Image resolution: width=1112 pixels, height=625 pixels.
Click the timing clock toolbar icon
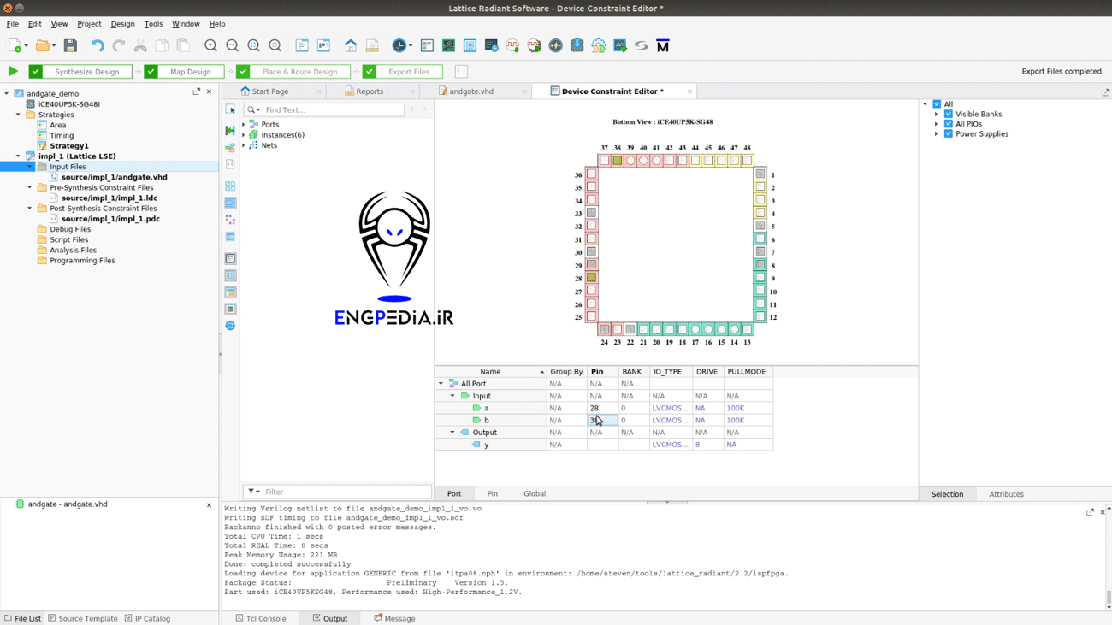pyautogui.click(x=399, y=45)
